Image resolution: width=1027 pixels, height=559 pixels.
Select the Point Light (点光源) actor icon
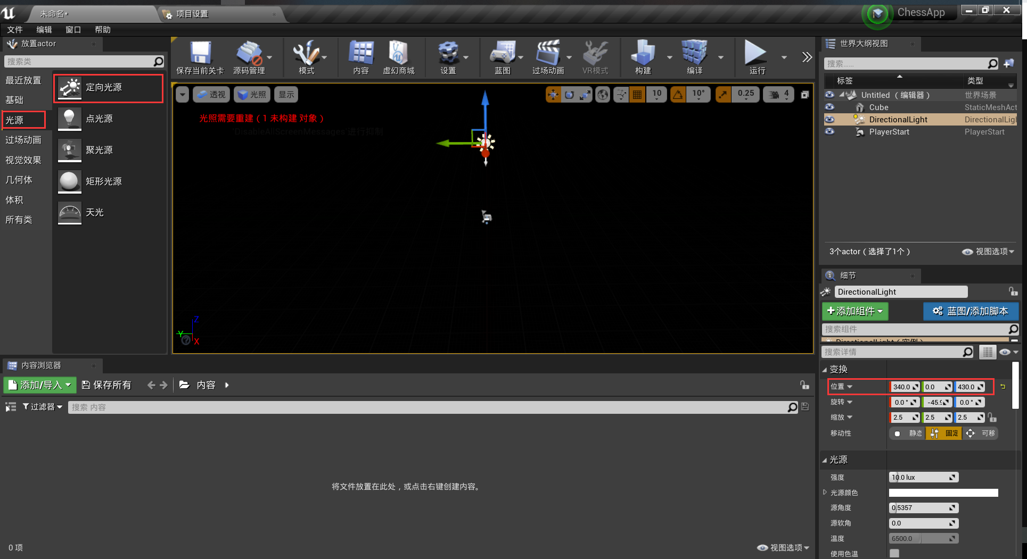pyautogui.click(x=70, y=119)
